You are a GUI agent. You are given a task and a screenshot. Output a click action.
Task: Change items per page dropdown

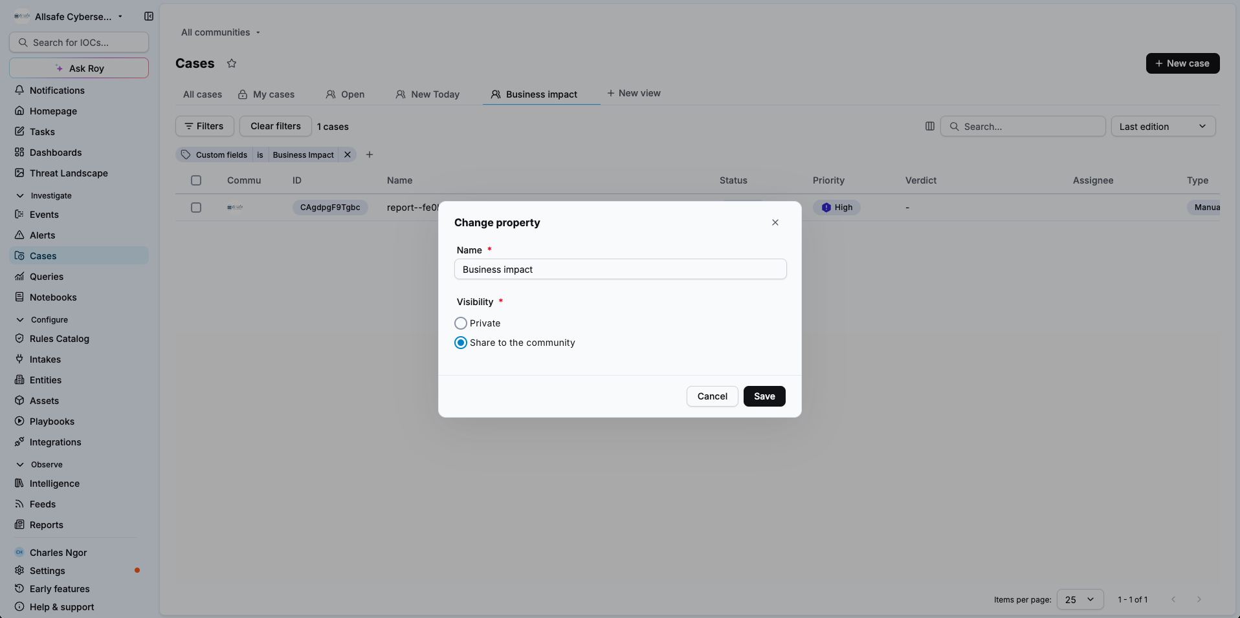(x=1080, y=600)
